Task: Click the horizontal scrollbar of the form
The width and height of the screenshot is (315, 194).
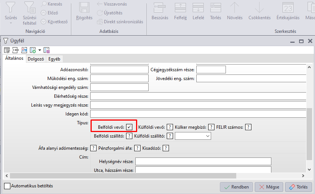Action: (155, 176)
